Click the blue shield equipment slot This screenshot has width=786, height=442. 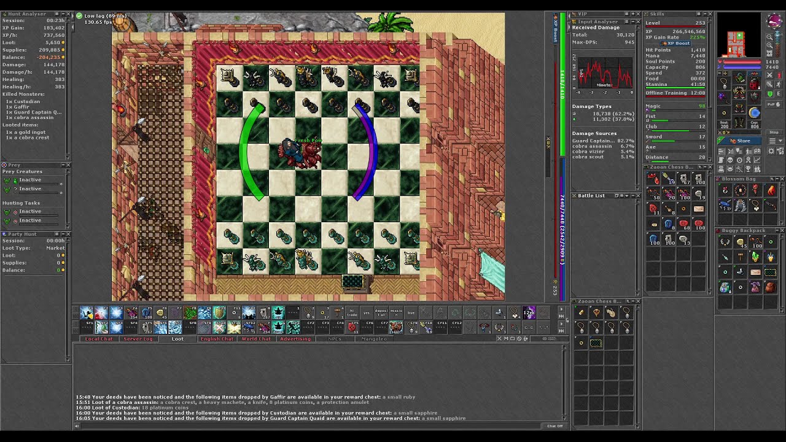[754, 112]
